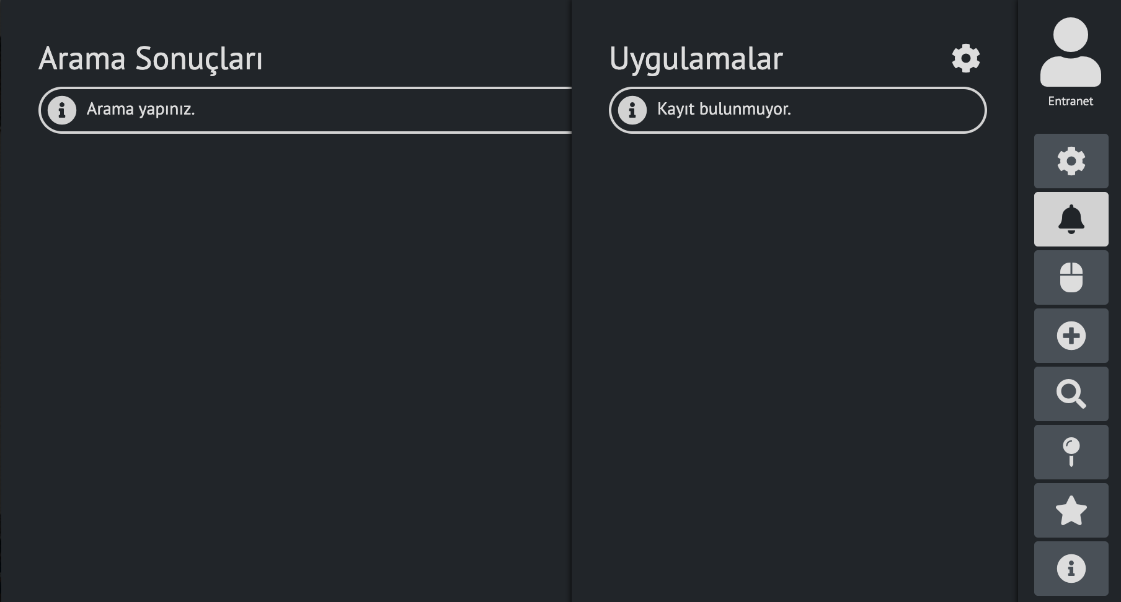Screen dimensions: 1121x602
Task: Click empty area under Arama Sonuçları
Action: (285, 365)
